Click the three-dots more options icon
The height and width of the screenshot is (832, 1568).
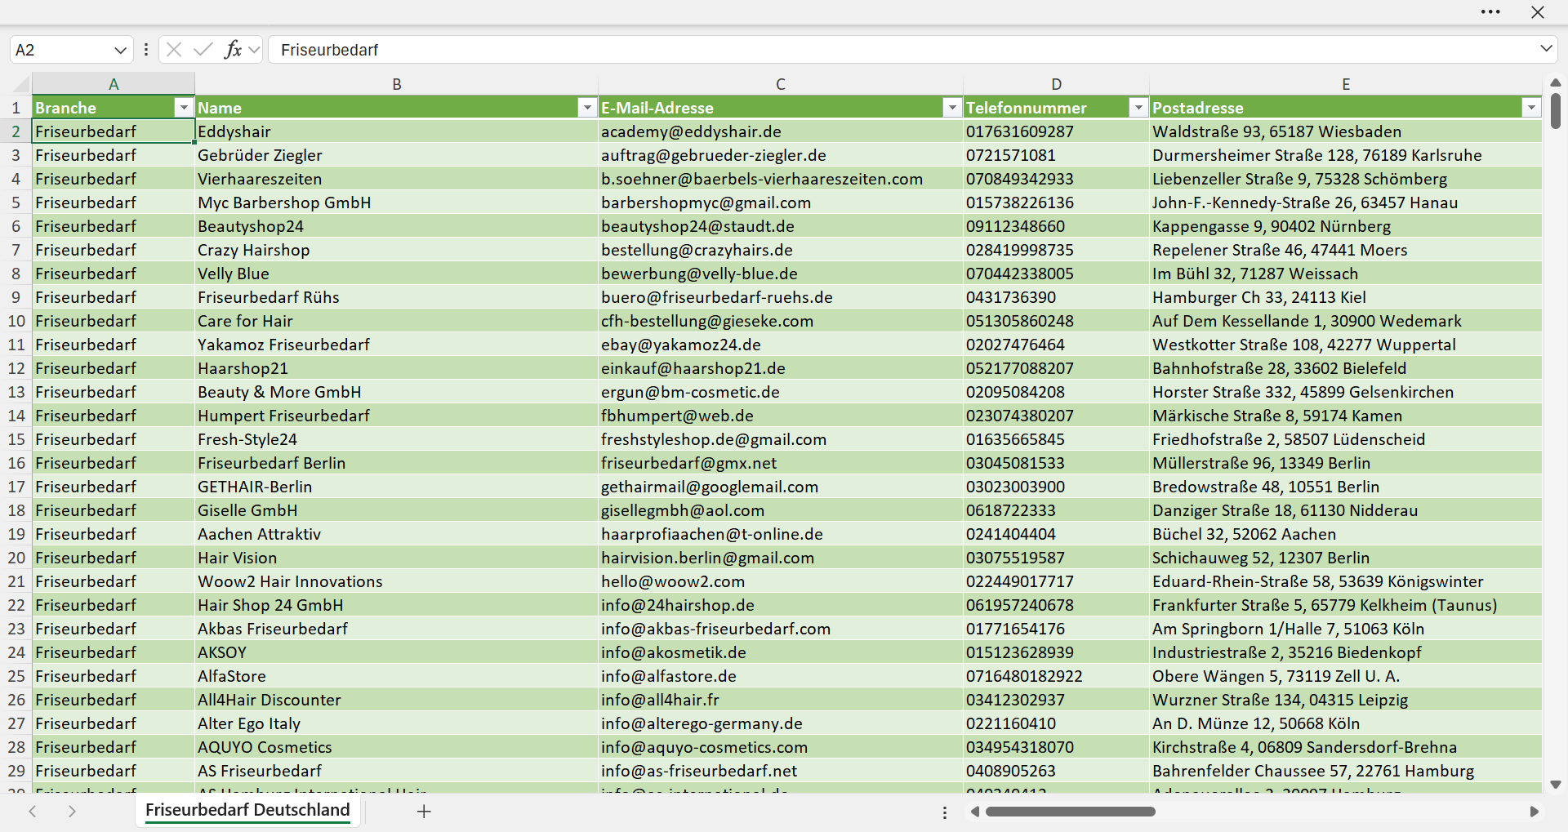1490,12
